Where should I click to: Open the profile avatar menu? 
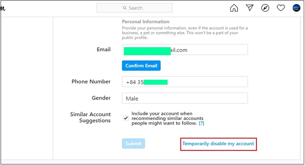coord(296,8)
